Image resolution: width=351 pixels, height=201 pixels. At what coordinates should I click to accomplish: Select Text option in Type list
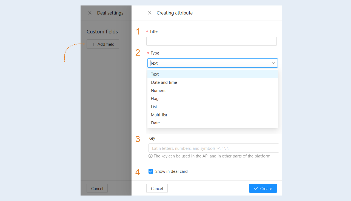213,74
